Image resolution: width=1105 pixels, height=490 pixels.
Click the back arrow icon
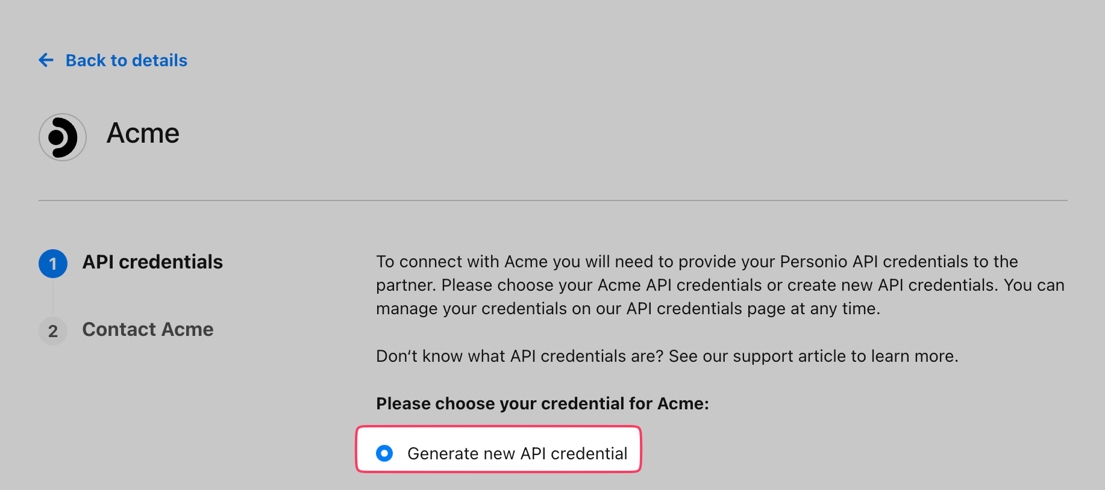46,60
